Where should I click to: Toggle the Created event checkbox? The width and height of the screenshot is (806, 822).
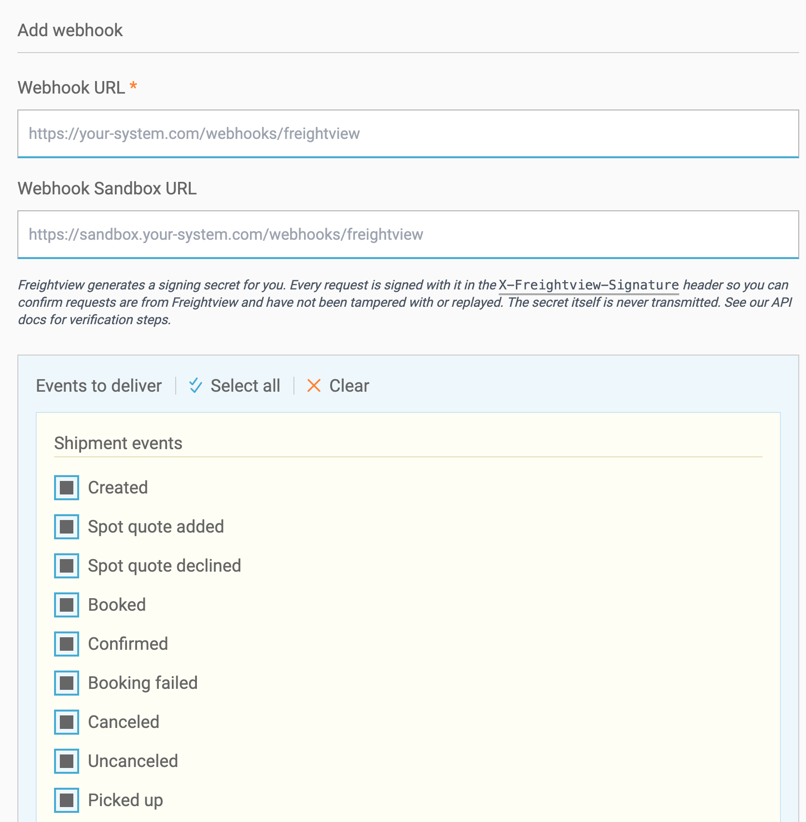tap(67, 488)
